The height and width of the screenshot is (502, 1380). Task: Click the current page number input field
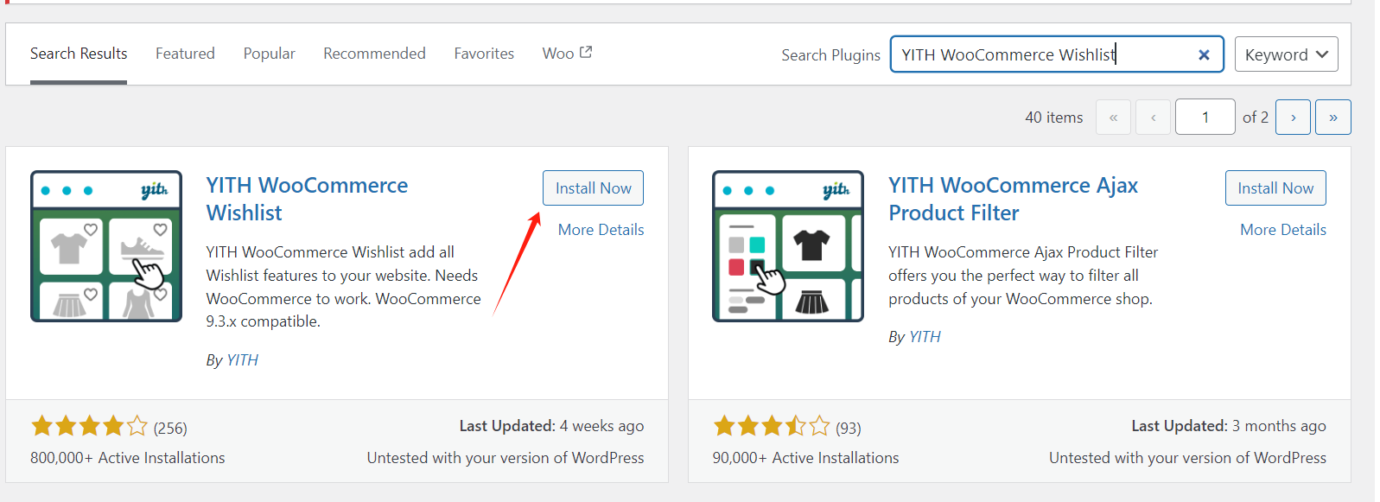coord(1205,117)
